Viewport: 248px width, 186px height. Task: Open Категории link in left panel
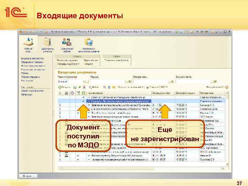coord(27,95)
